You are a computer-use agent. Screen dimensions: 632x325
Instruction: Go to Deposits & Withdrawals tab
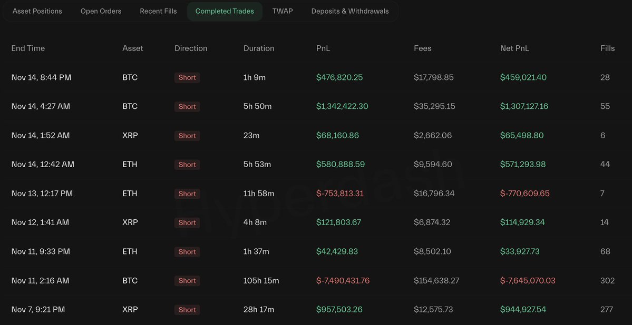[x=350, y=11]
